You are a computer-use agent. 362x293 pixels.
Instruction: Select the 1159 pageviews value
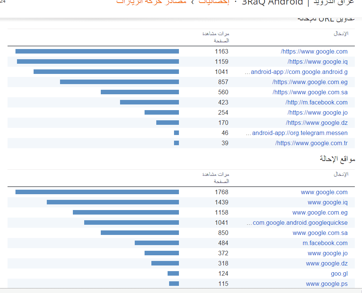click(x=222, y=61)
